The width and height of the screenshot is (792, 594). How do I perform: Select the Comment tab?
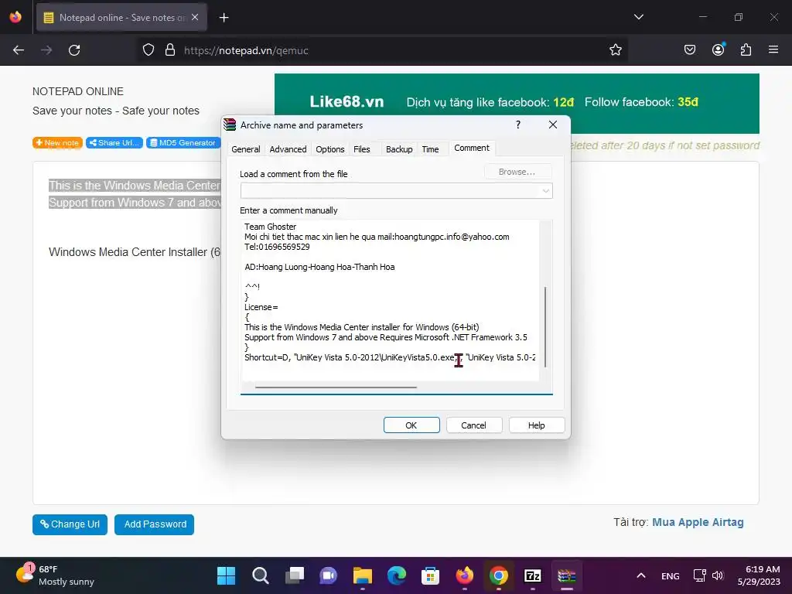coord(472,148)
